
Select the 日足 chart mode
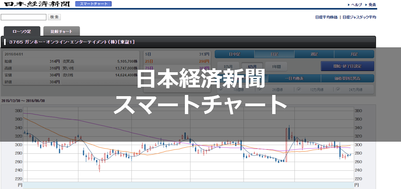[x=274, y=54]
